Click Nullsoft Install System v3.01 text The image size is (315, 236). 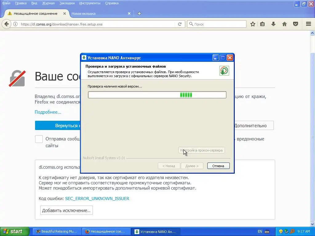coord(104,158)
